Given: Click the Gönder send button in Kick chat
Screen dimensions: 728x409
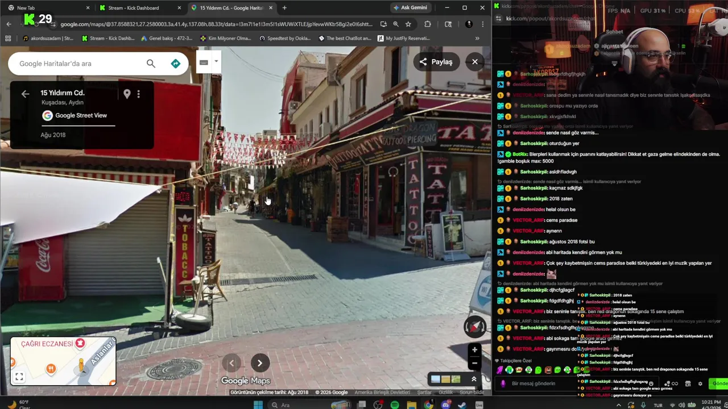Looking at the screenshot, I should (x=719, y=383).
